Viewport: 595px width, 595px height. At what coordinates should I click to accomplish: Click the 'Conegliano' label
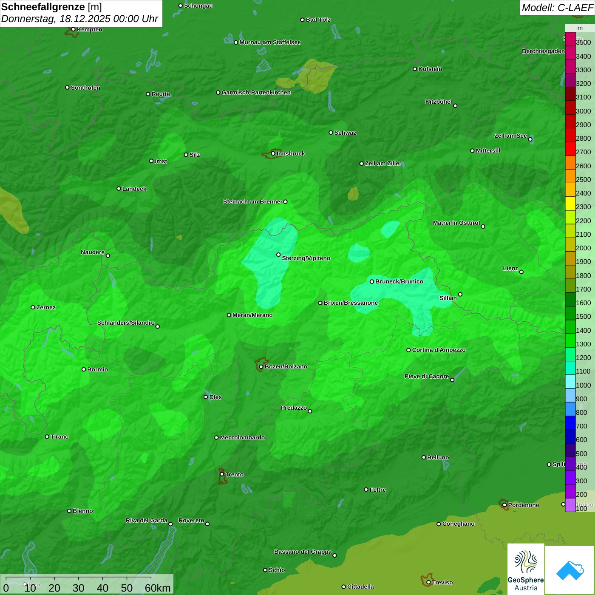pyautogui.click(x=458, y=524)
